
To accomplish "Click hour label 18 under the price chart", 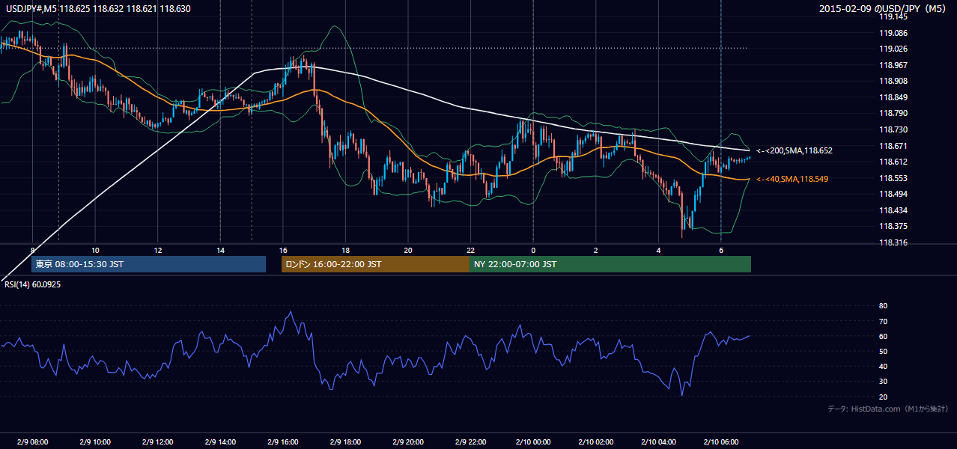I will (345, 250).
